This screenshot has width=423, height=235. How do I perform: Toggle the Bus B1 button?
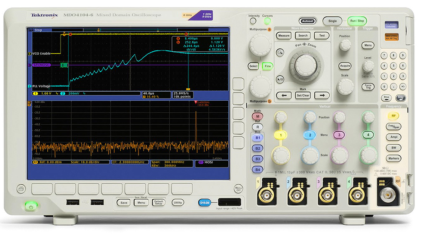pyautogui.click(x=257, y=138)
